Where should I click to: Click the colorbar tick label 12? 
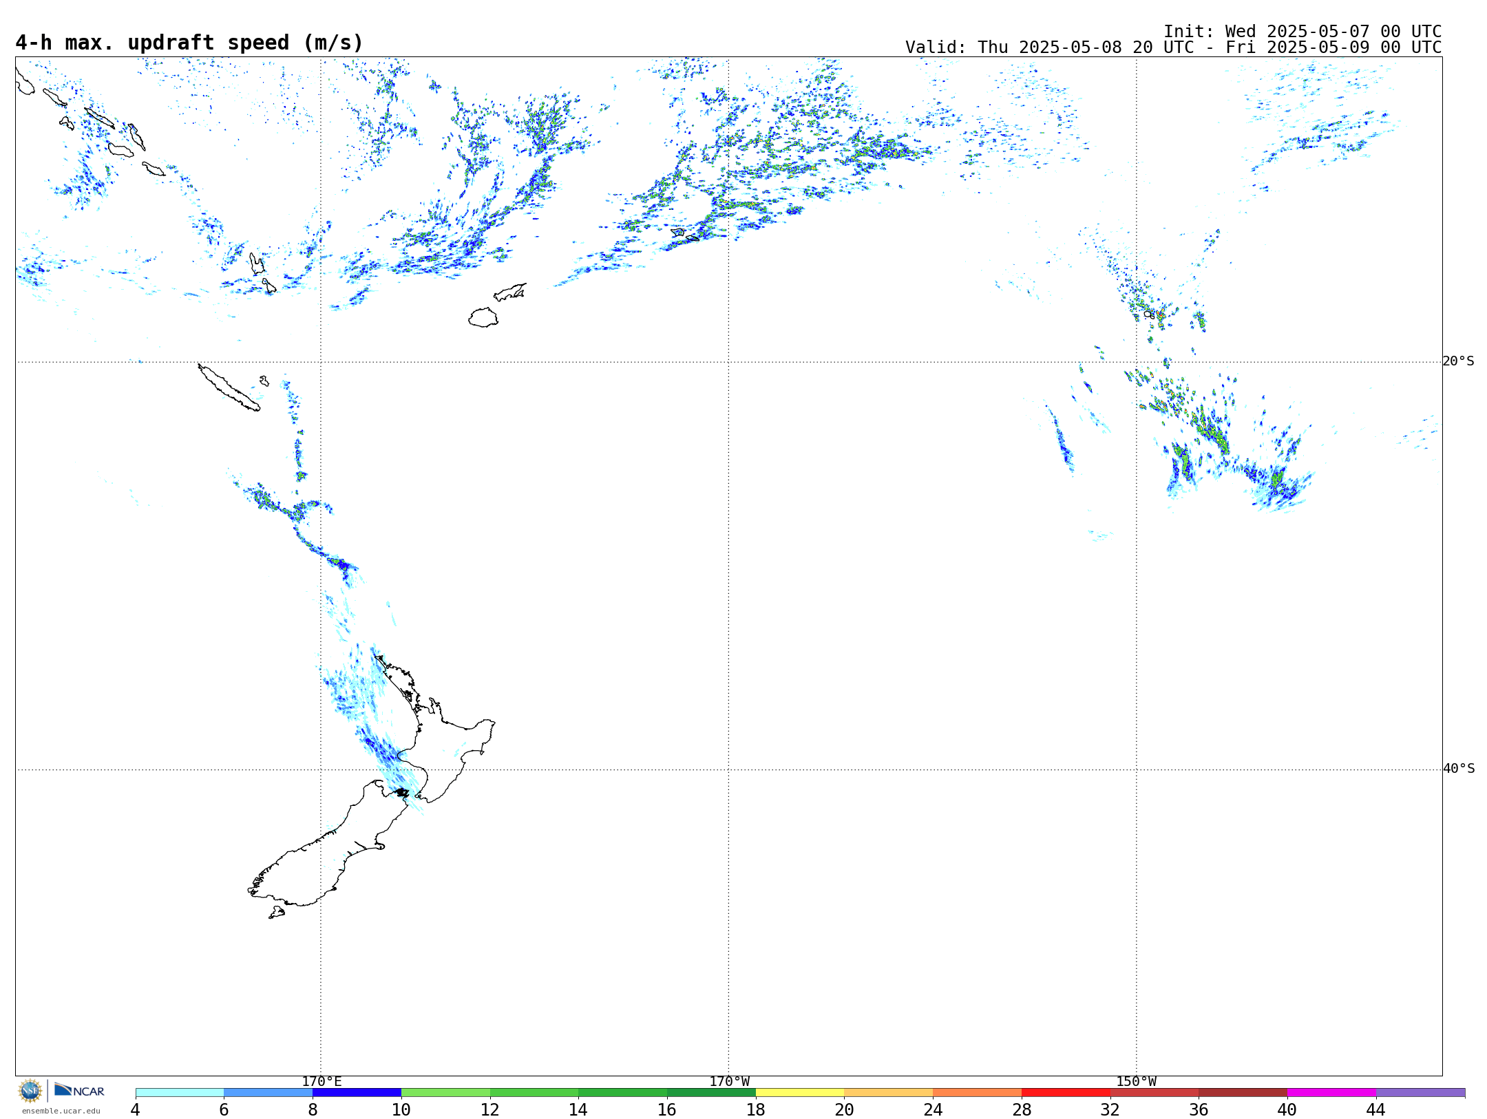click(490, 1109)
